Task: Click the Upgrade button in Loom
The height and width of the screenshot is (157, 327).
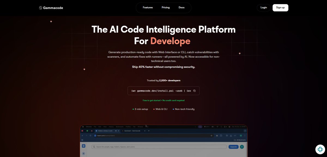Action: tap(233, 147)
